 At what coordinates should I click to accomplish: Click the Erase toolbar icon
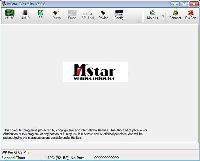pyautogui.click(x=72, y=15)
